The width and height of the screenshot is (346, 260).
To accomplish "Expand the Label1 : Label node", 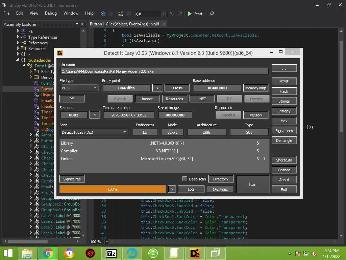I will coord(31,215).
